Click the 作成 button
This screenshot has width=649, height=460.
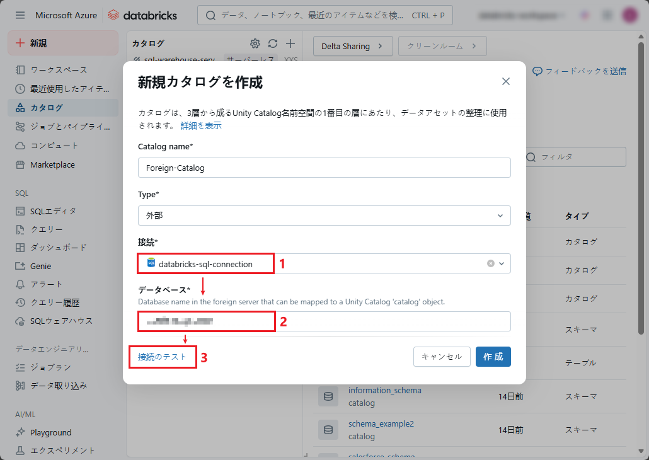click(493, 357)
